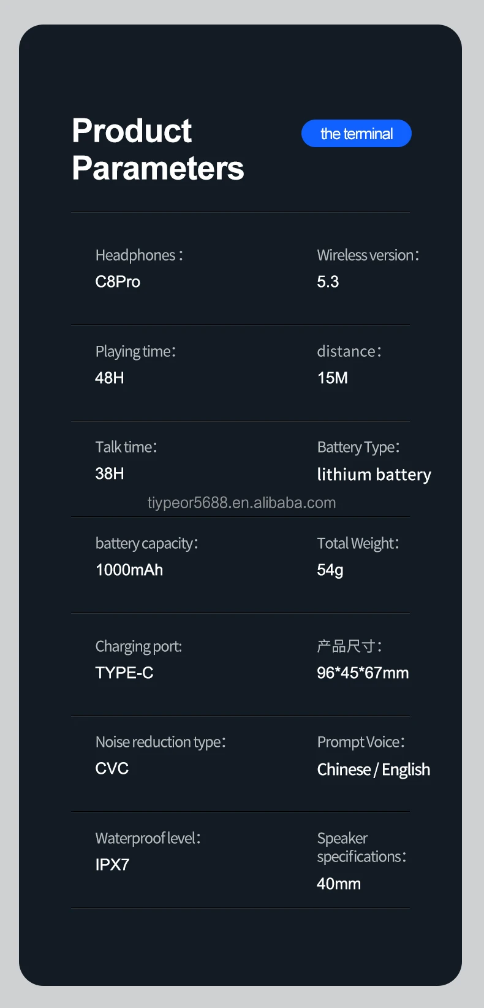Click the "Noise reduction type" label

tap(161, 742)
